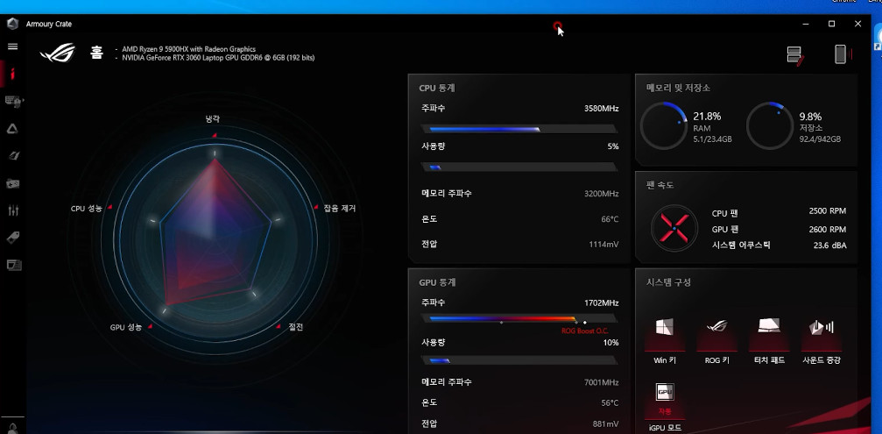Click the NVIDIA GeForce RTX 3060 text

[218, 57]
